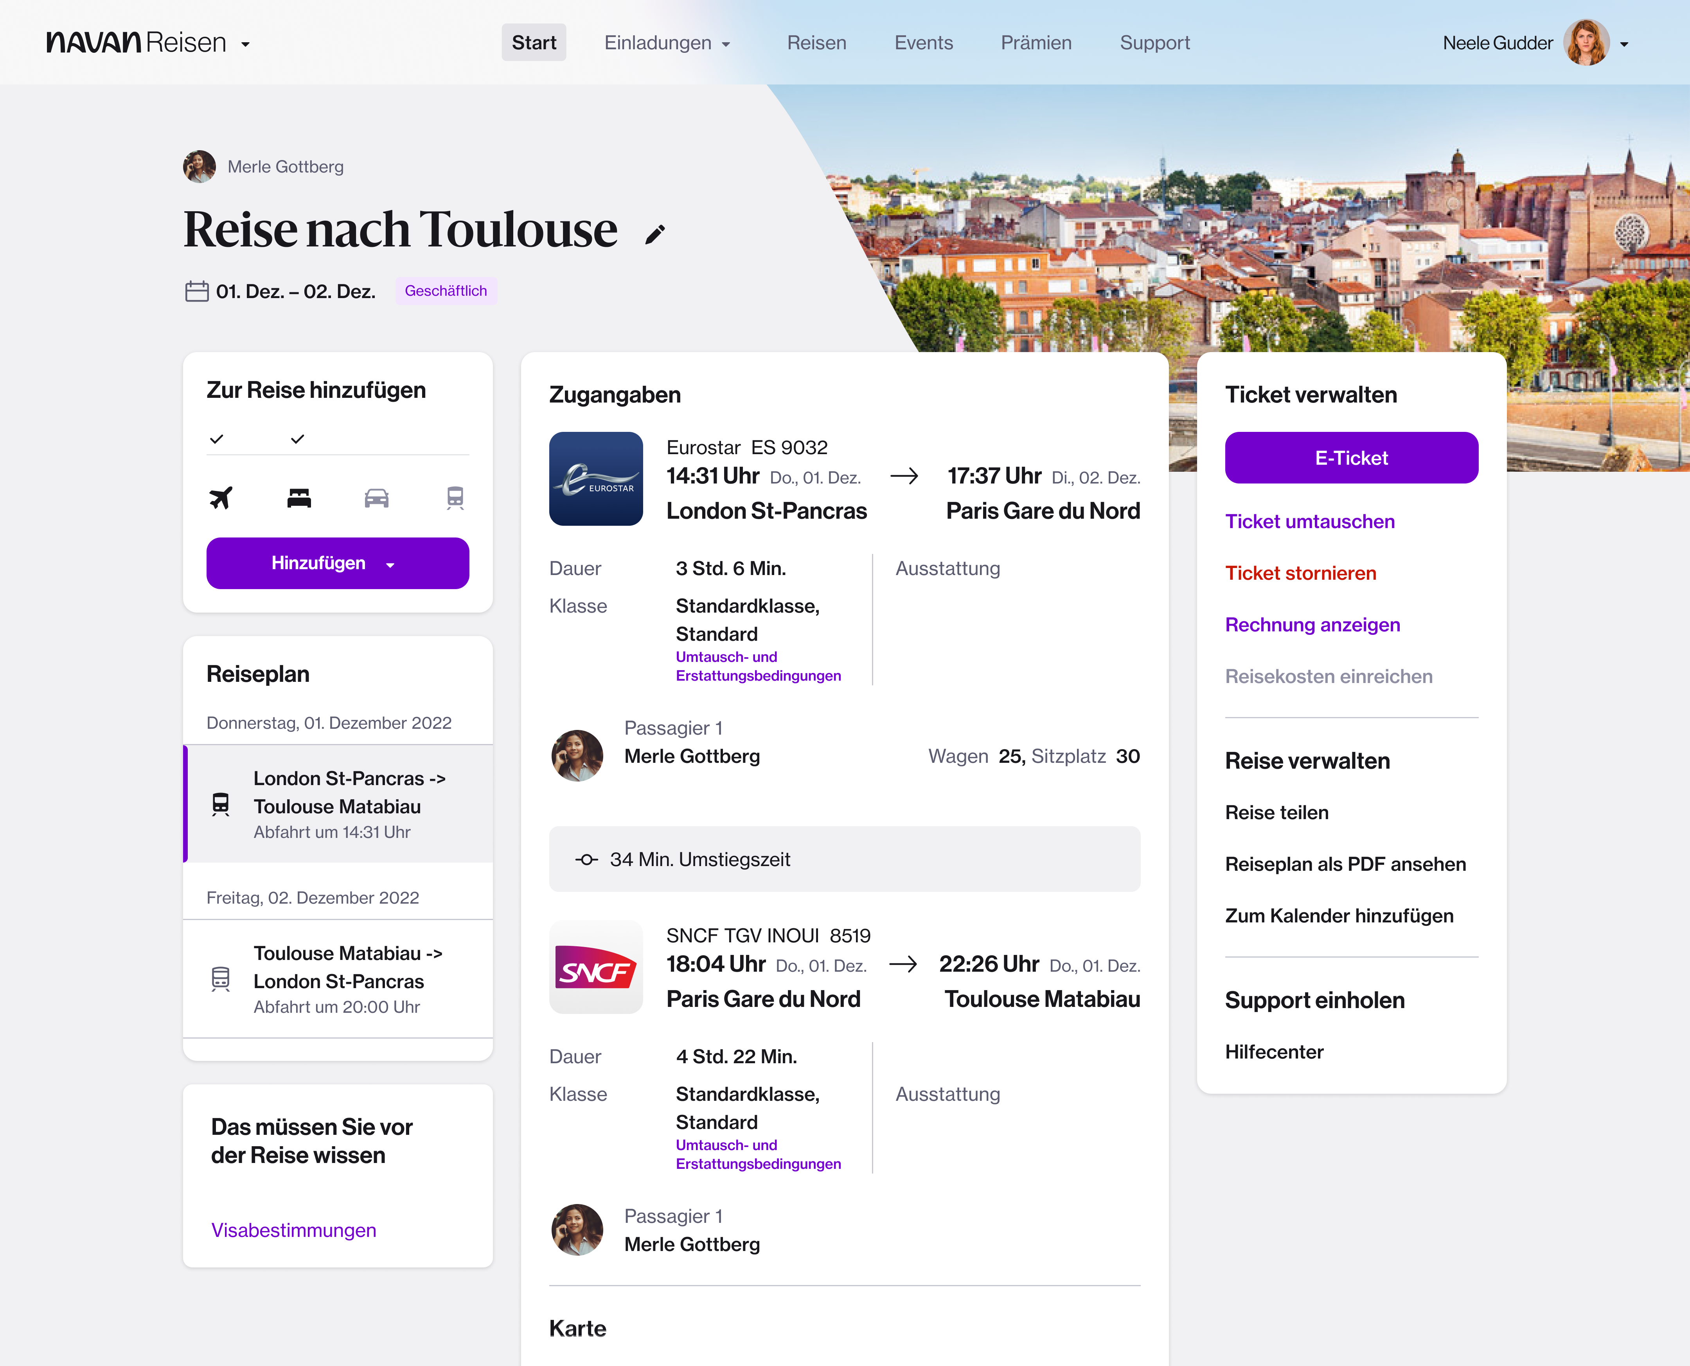Expand the Einladungen menu
1690x1366 pixels.
667,43
